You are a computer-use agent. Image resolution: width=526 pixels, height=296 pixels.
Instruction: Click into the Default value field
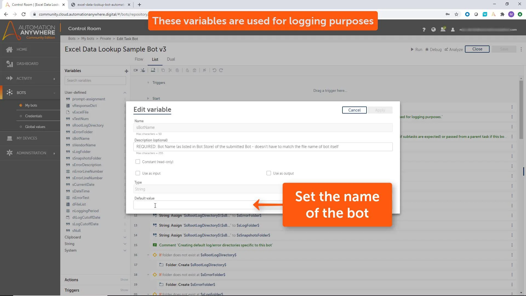pyautogui.click(x=192, y=205)
